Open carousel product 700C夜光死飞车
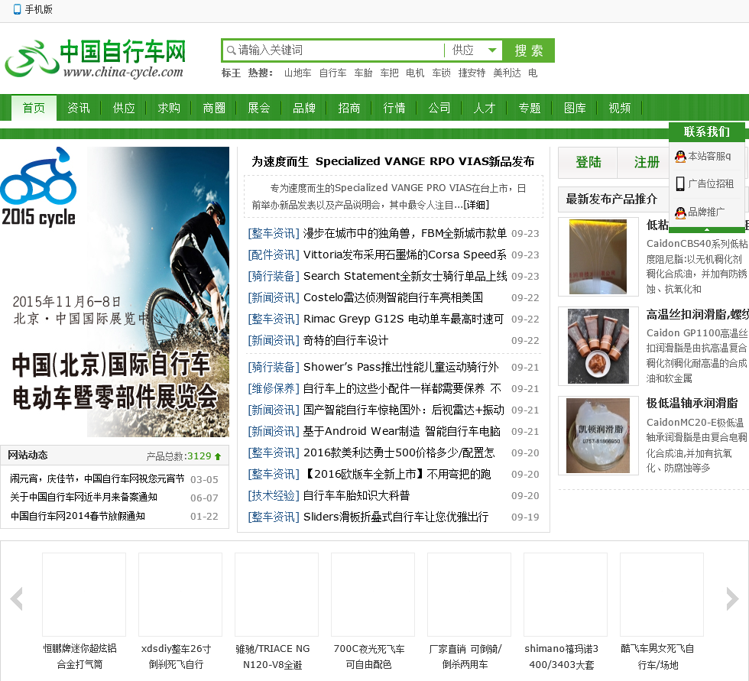 coord(368,657)
